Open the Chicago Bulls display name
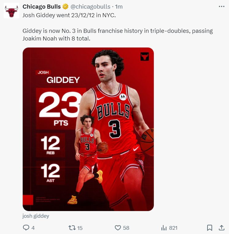 point(41,7)
